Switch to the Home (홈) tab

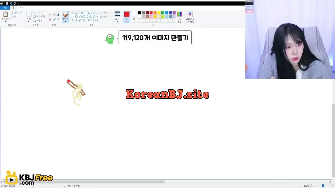tap(13, 8)
